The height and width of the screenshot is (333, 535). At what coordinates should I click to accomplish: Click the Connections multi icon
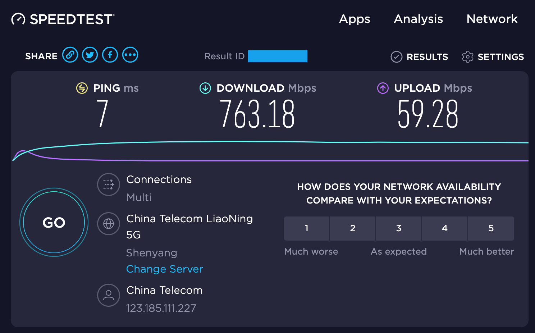(109, 184)
